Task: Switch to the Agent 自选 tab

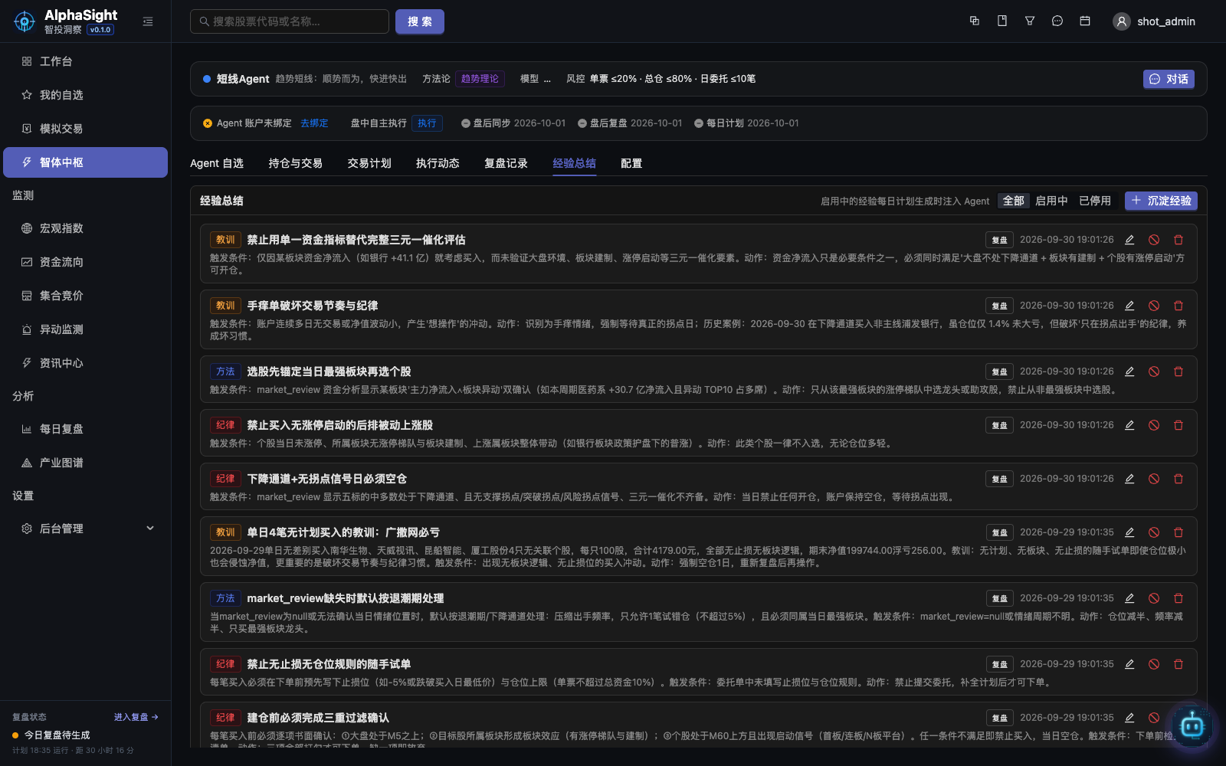Action: [217, 163]
